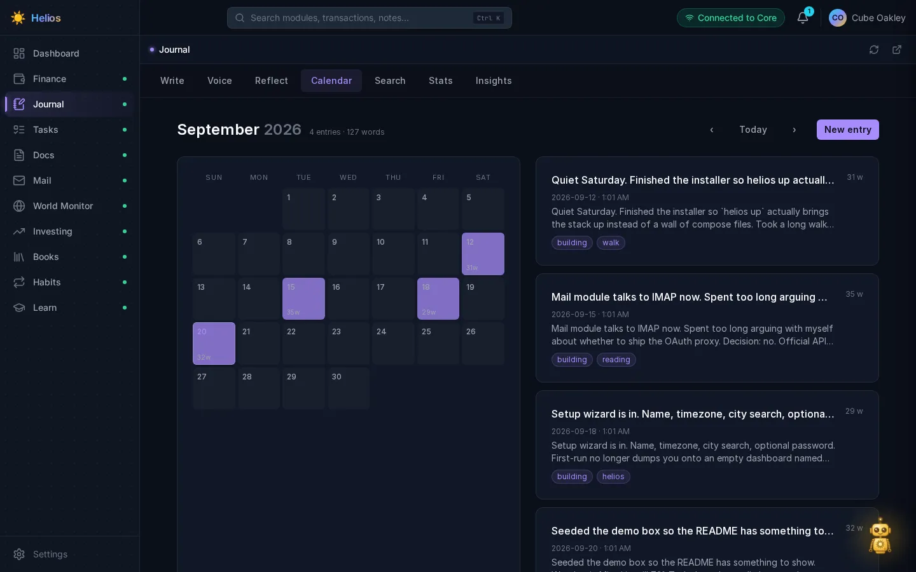
Task: Select September 18 highlighted calendar day
Action: (x=438, y=299)
